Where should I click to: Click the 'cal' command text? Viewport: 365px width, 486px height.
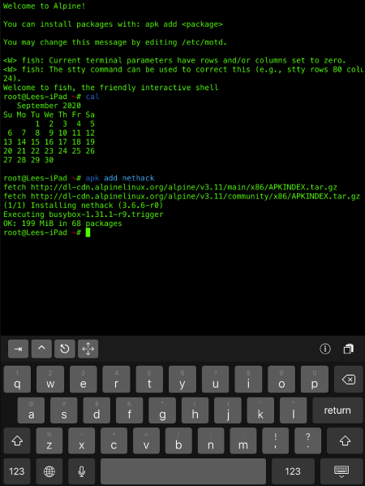point(92,97)
